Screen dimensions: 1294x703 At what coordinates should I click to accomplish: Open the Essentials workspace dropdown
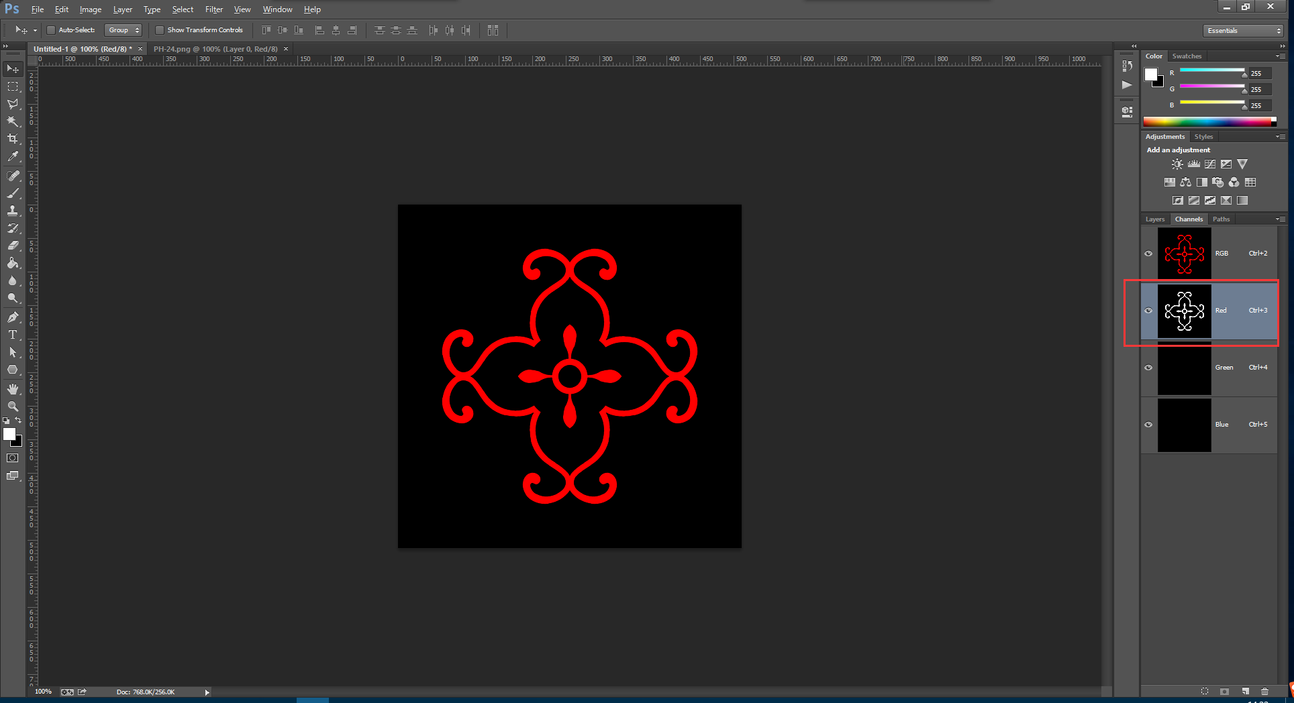click(x=1243, y=31)
